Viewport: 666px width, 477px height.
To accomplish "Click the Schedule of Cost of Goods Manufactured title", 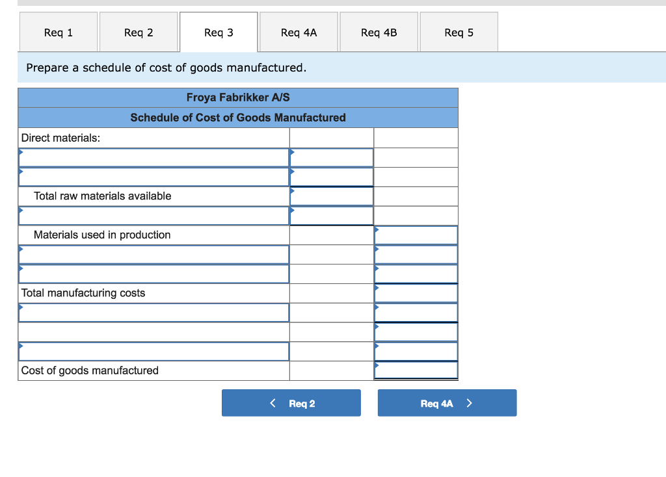I will (x=238, y=118).
